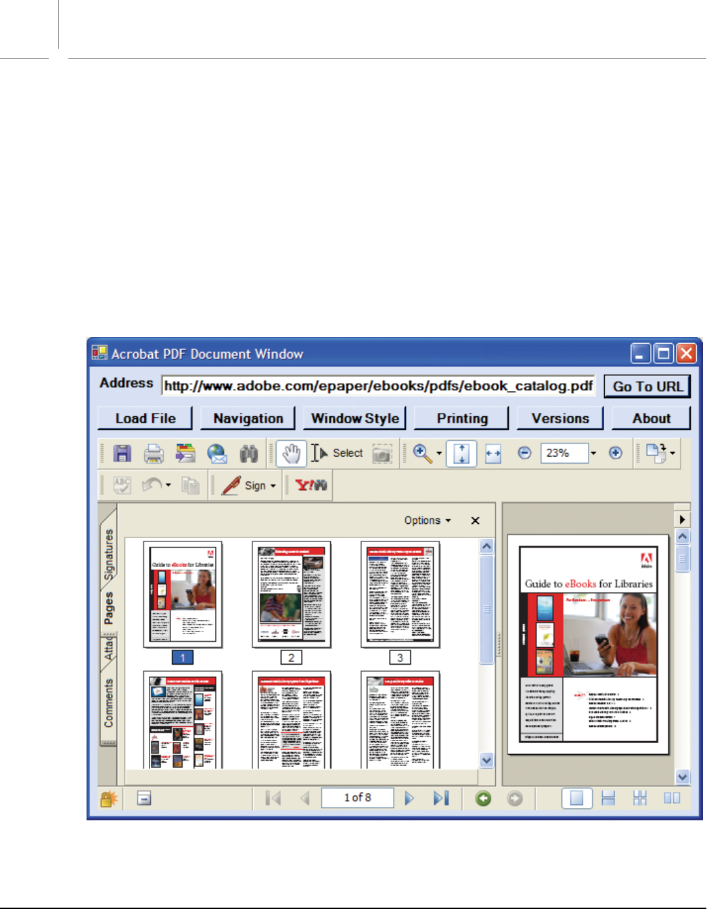Jump to the last page

441,798
